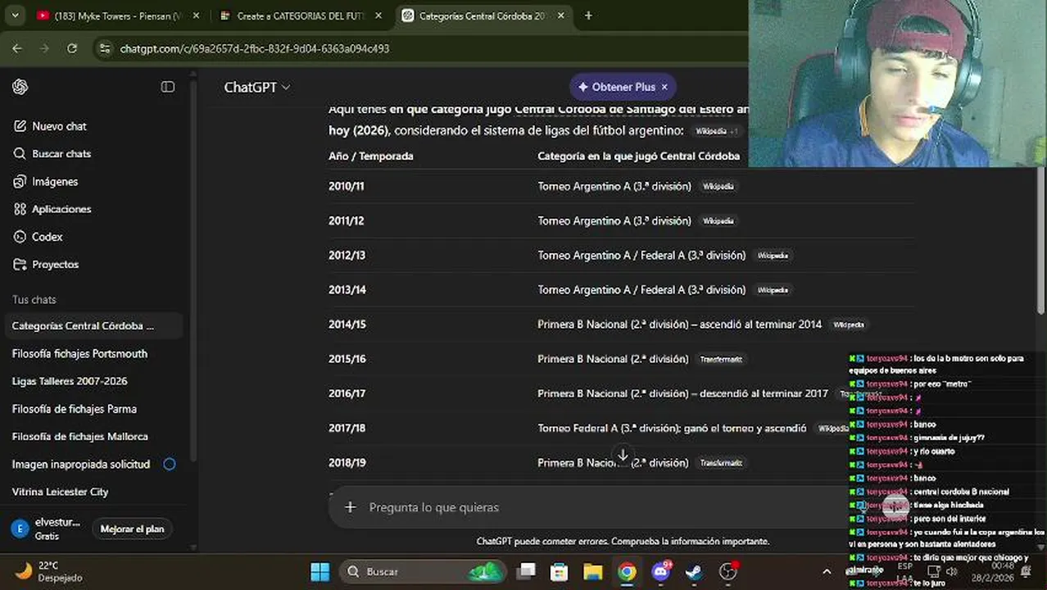1047x590 pixels.
Task: Open Chrome from the taskbar
Action: pyautogui.click(x=627, y=571)
